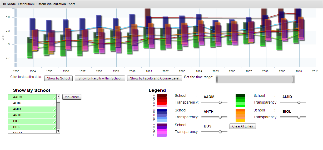This screenshot has width=323, height=150.
Task: Adjust the BIOL transparency slider
Action: pos(299,117)
